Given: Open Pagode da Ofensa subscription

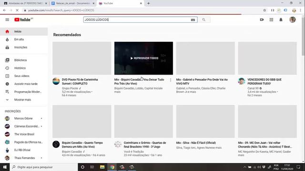Looking at the screenshot, I should (x=24, y=142).
